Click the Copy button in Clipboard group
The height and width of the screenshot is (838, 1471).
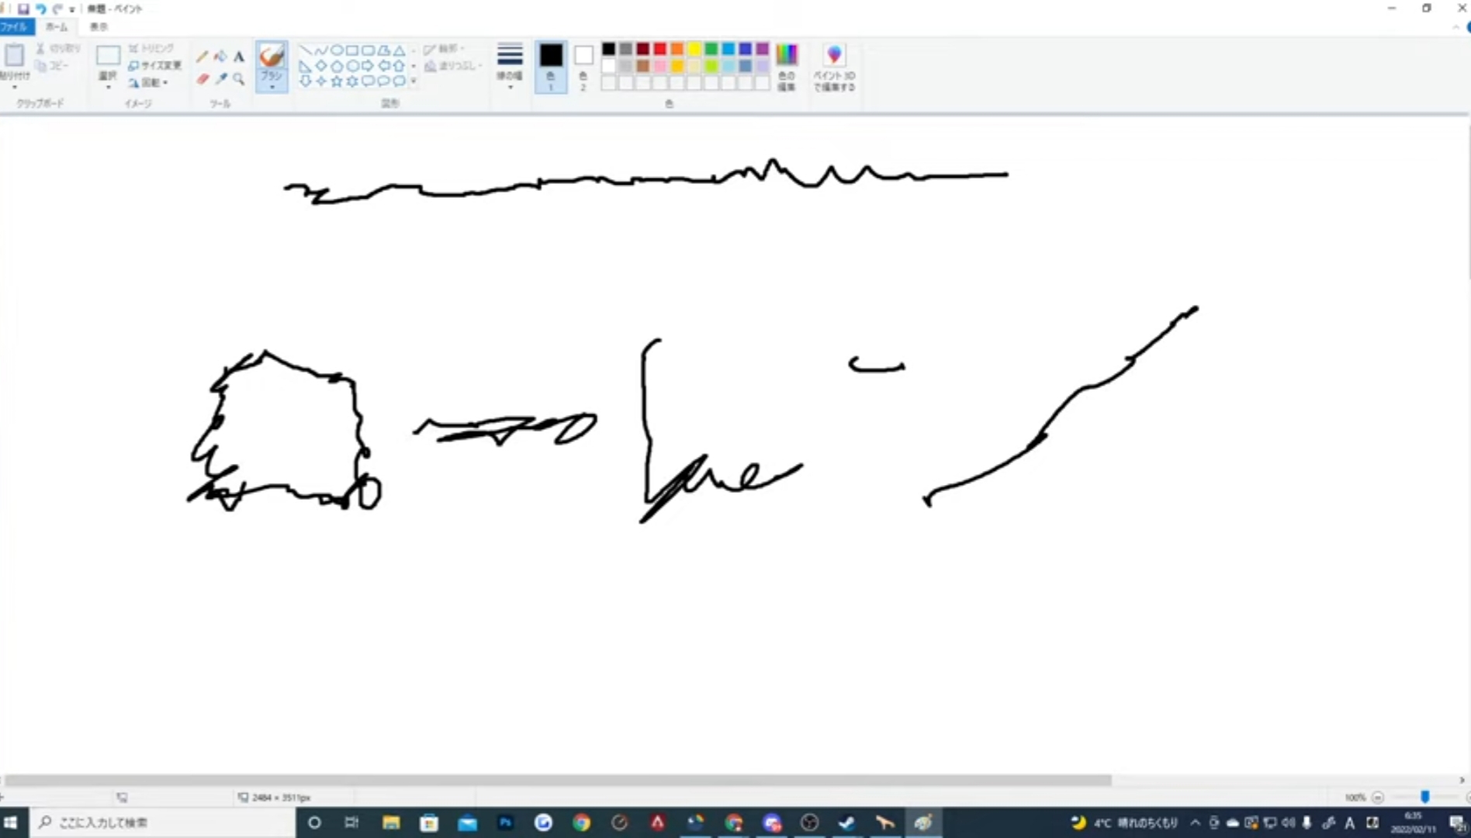53,66
